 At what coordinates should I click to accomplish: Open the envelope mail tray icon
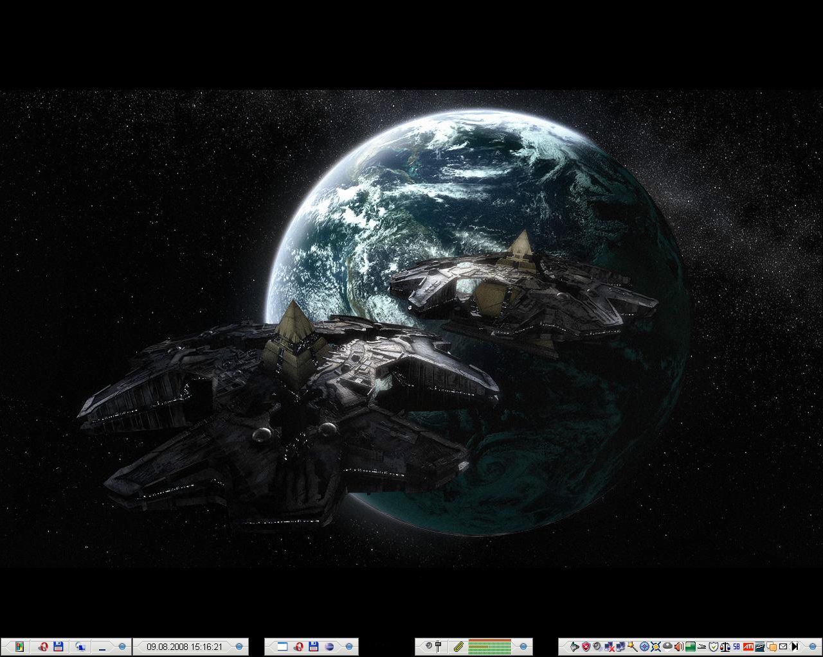click(x=783, y=646)
